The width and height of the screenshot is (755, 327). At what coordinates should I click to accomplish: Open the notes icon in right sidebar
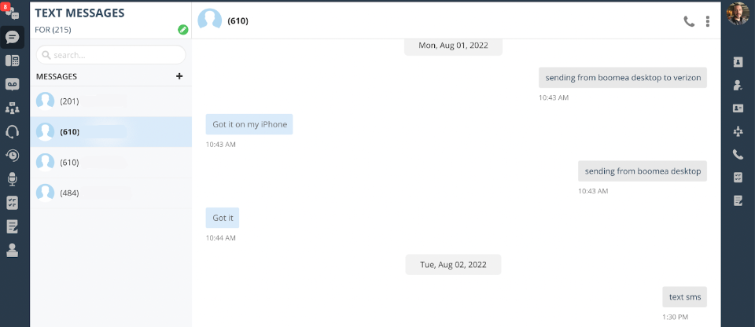(738, 201)
